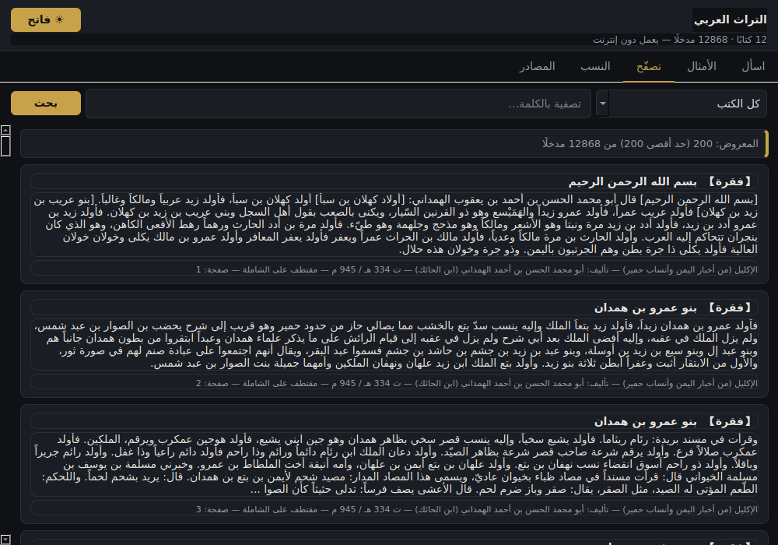
Task: Switch to the الأمثال tab
Action: (x=701, y=66)
